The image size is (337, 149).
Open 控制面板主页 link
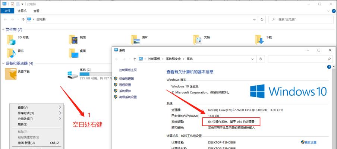(x=128, y=70)
